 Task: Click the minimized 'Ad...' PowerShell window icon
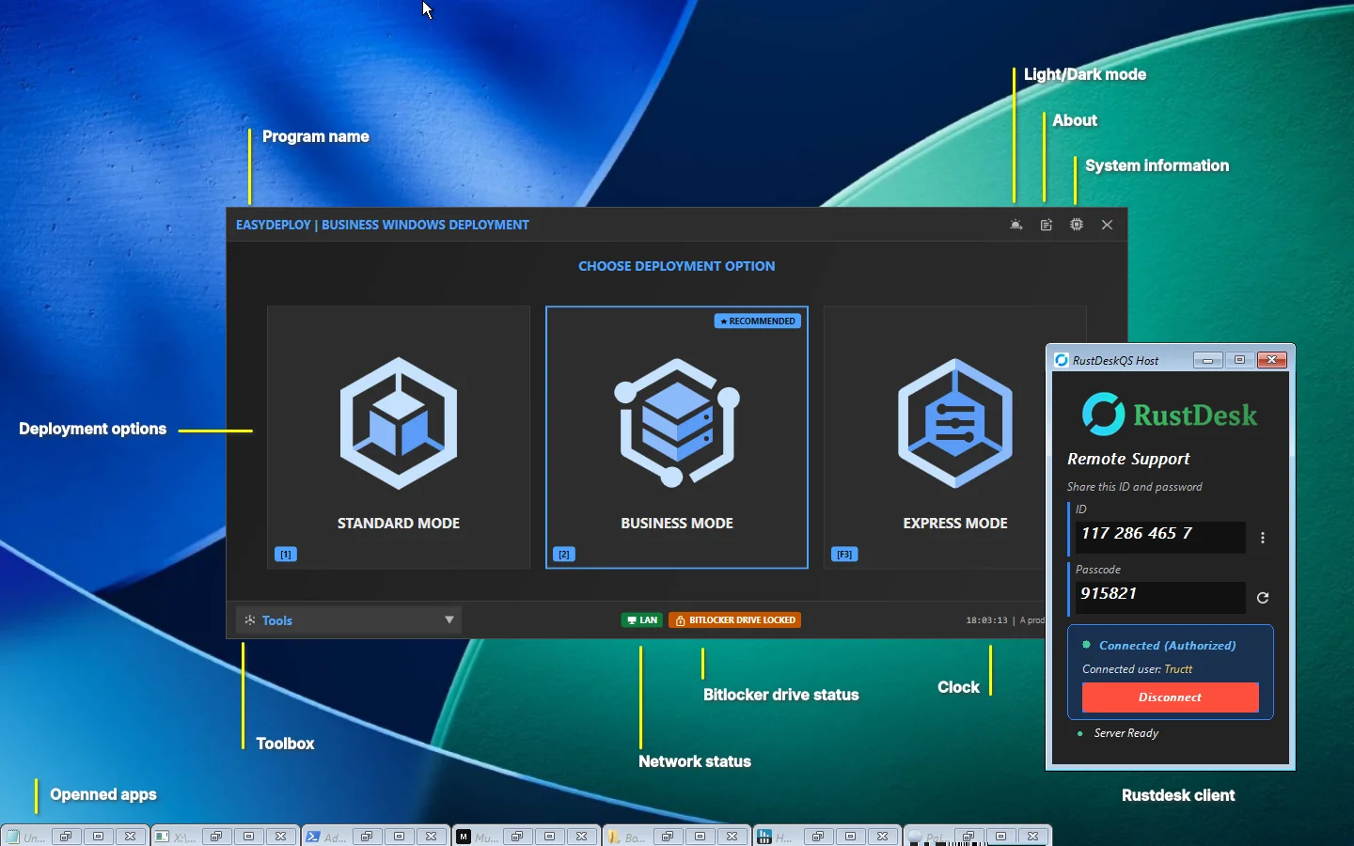313,837
